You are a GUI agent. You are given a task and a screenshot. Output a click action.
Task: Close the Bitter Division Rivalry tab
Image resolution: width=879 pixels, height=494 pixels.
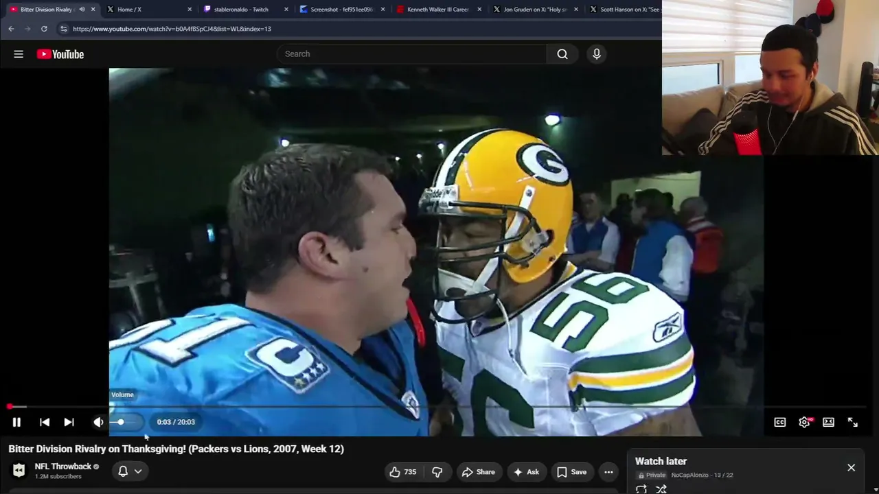[x=93, y=10]
